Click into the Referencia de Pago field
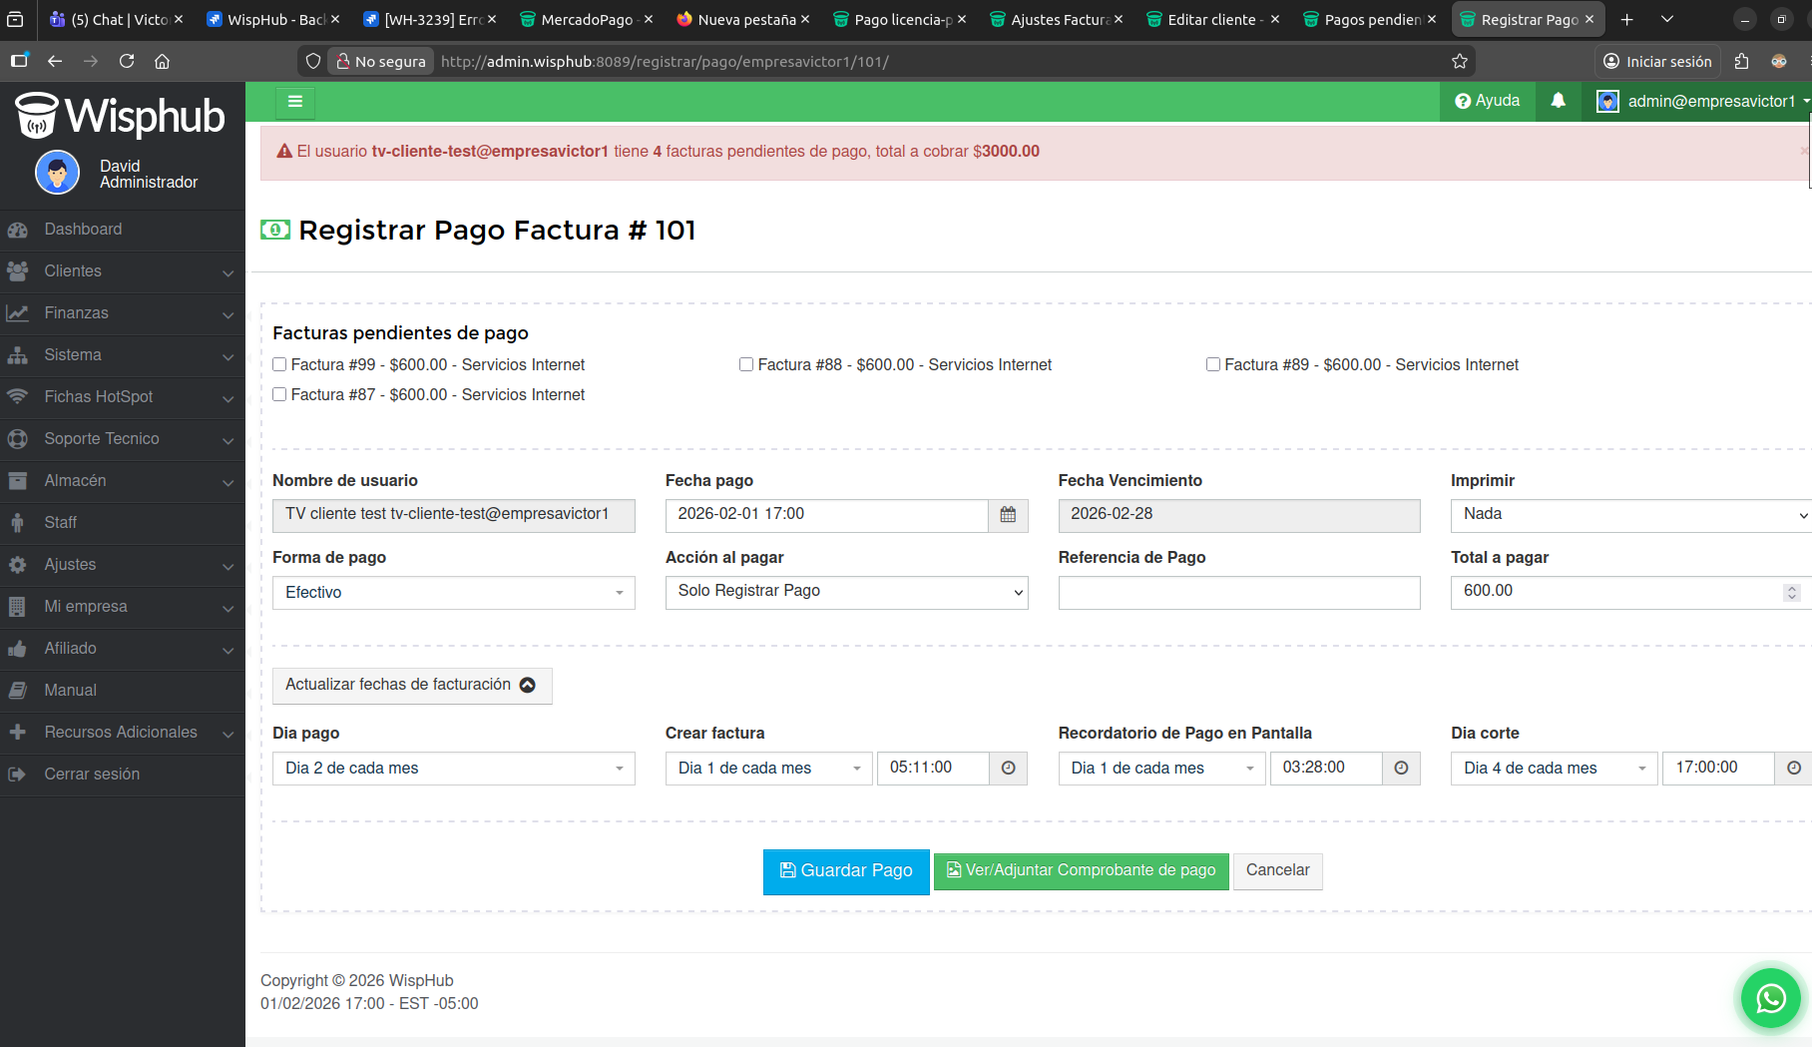 pos(1238,593)
